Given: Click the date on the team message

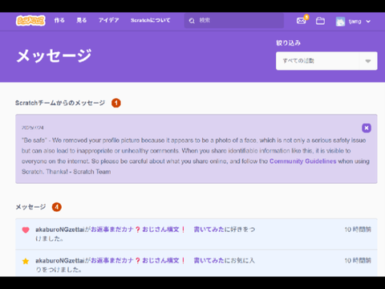Looking at the screenshot, I should [x=33, y=128].
